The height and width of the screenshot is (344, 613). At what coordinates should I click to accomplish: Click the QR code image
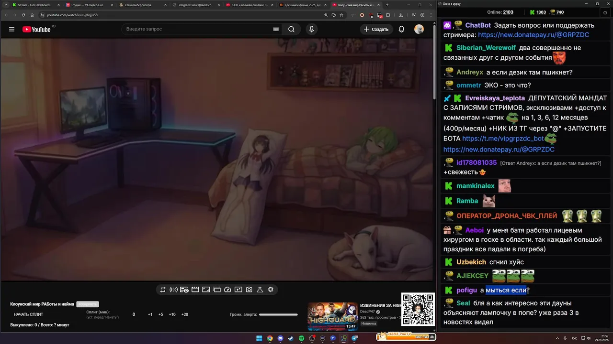point(418,309)
